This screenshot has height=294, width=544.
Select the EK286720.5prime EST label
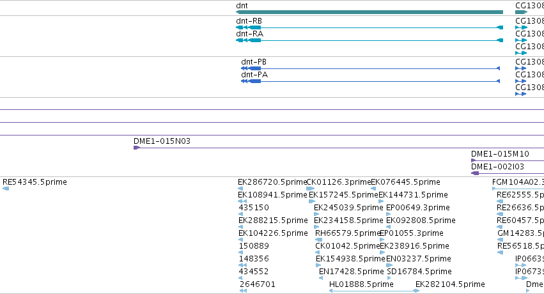tap(272, 182)
